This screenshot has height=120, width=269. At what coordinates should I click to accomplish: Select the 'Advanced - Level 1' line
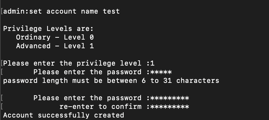tap(55, 46)
